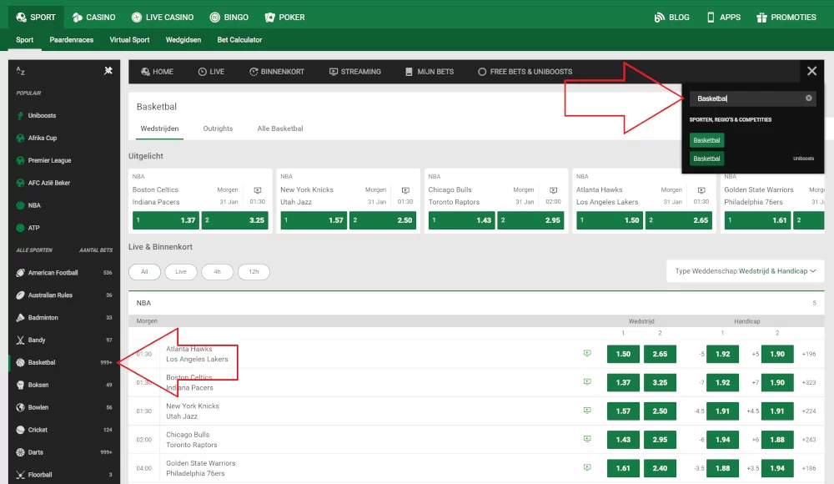Clear the search field with the x icon
834x484 pixels.
[x=808, y=98]
